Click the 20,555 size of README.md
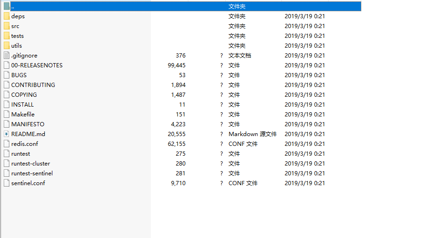This screenshot has height=238, width=430. 177,134
